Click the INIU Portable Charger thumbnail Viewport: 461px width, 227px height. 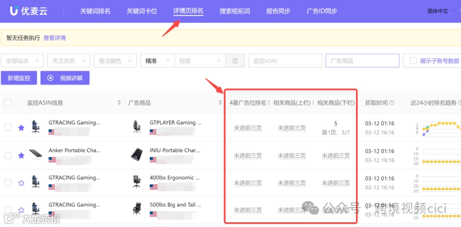pos(137,154)
